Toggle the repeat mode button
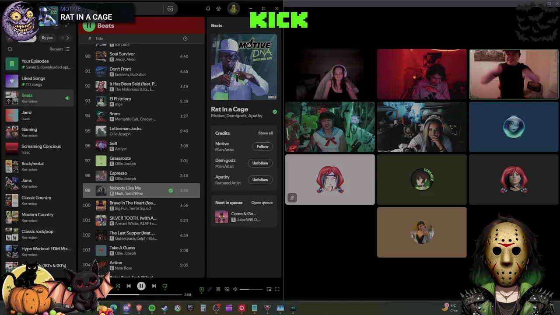Screen dimensions: 560x315 coord(165,286)
